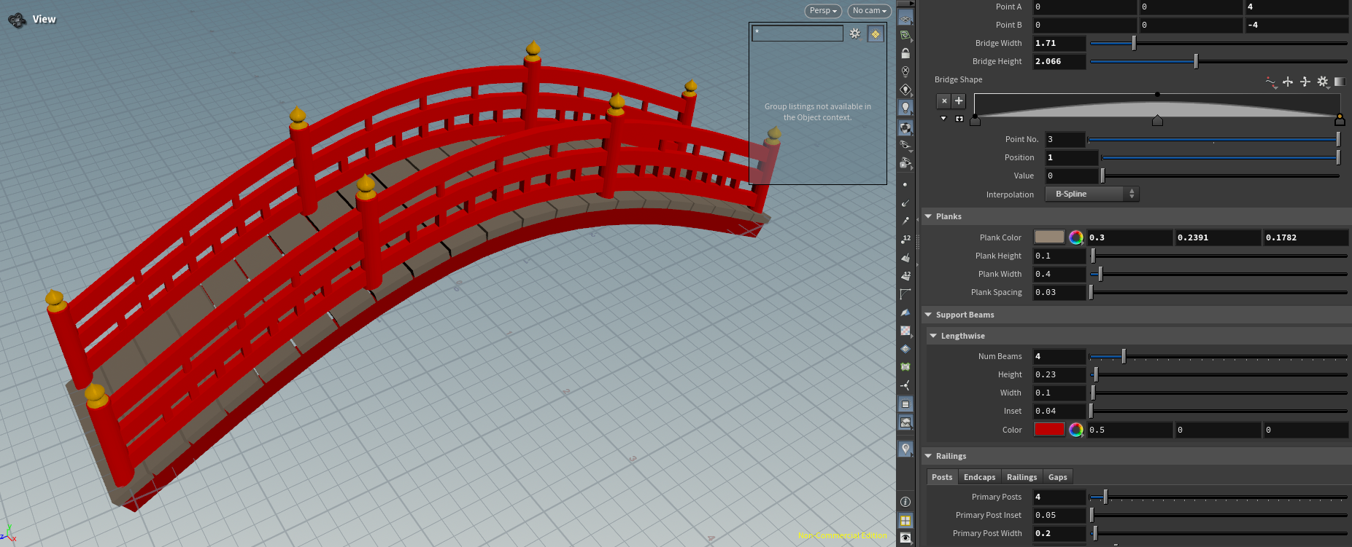Click the Num Beams slider handle
Viewport: 1352px width, 547px height.
click(x=1124, y=356)
